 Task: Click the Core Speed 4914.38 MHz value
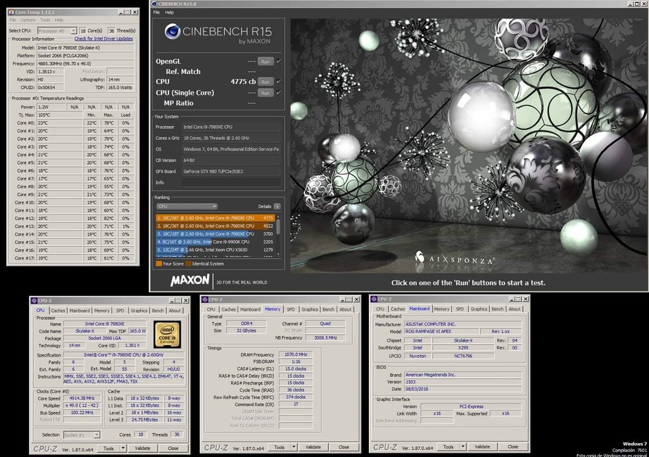point(82,399)
